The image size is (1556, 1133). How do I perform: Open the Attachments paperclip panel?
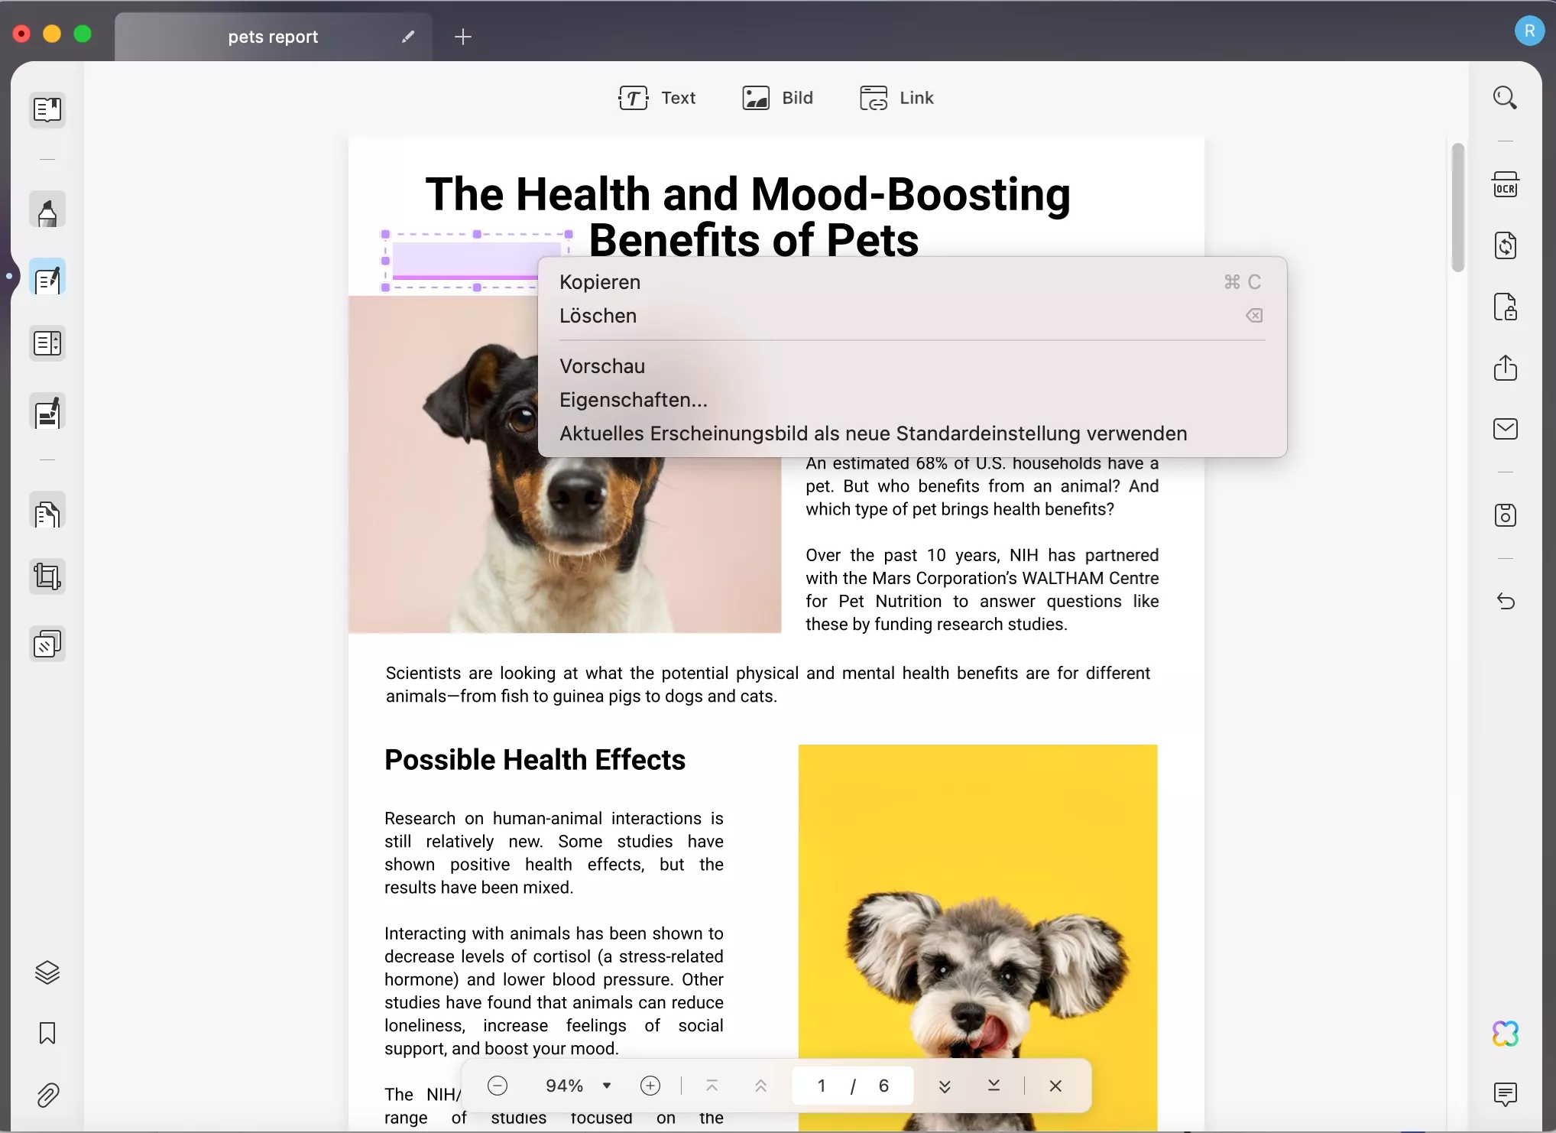pyautogui.click(x=47, y=1095)
